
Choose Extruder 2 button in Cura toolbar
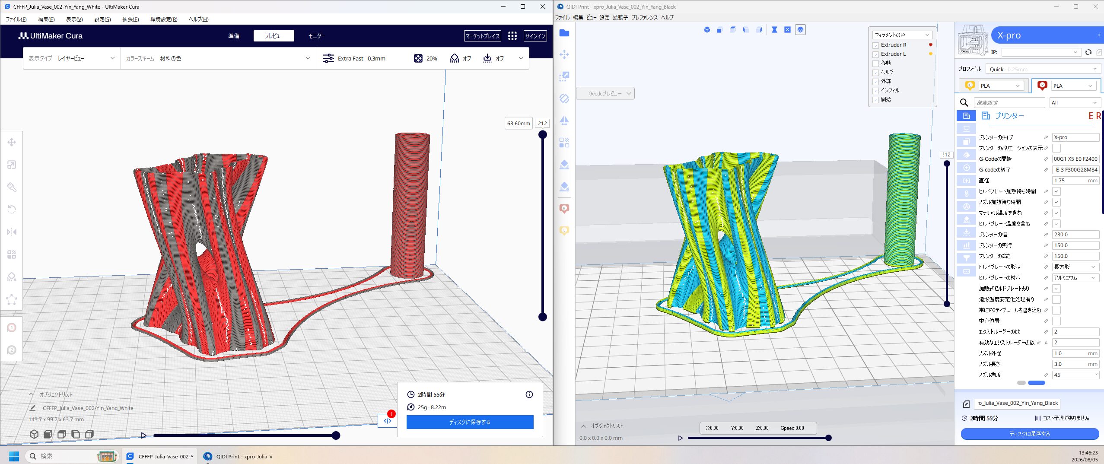pyautogui.click(x=12, y=350)
